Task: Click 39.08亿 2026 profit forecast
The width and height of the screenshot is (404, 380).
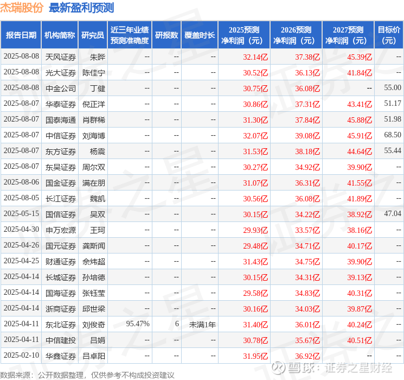Action: pyautogui.click(x=307, y=136)
